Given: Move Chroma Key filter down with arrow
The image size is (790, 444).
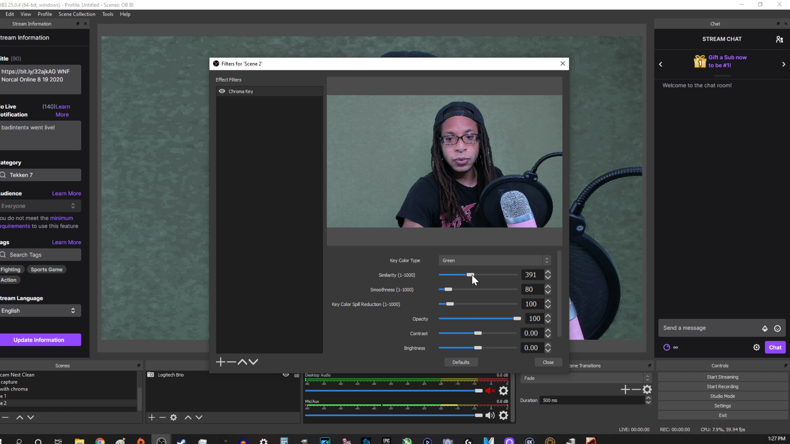Looking at the screenshot, I should click(253, 362).
